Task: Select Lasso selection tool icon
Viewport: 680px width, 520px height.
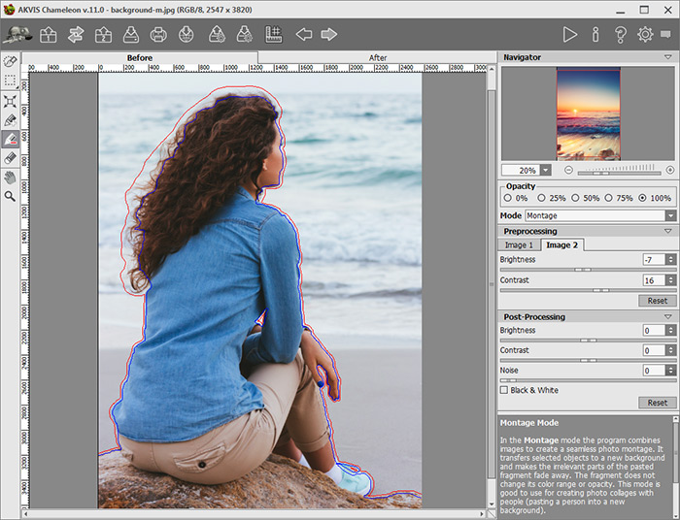Action: click(x=10, y=61)
